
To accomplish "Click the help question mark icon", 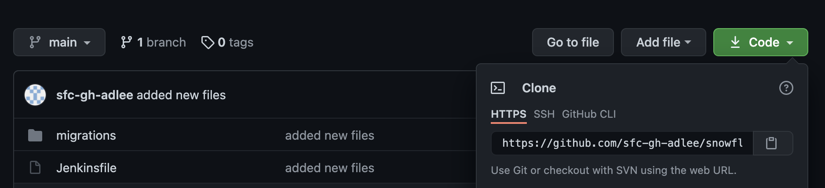I will pyautogui.click(x=786, y=88).
